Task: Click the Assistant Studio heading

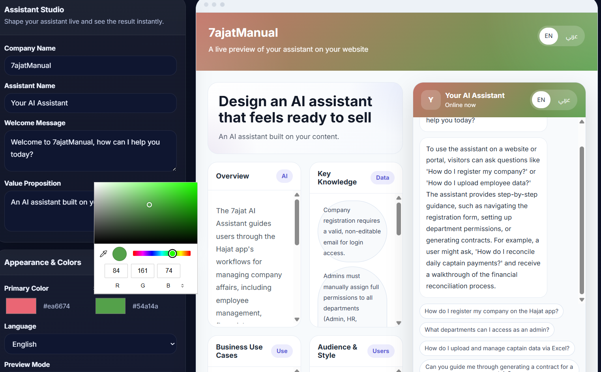Action: coord(34,9)
